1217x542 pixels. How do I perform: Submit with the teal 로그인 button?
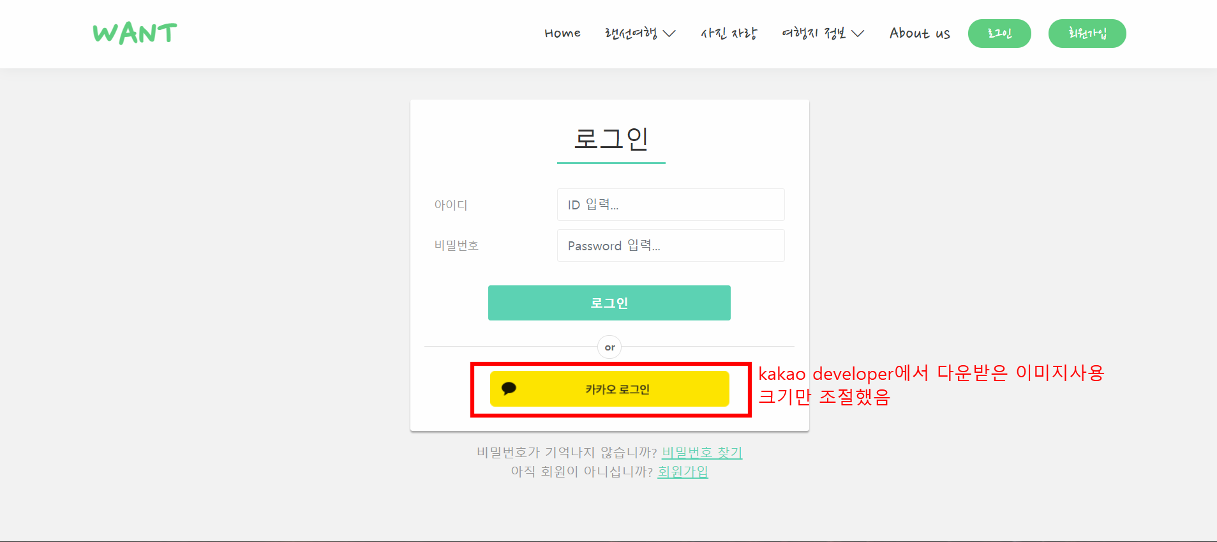609,303
